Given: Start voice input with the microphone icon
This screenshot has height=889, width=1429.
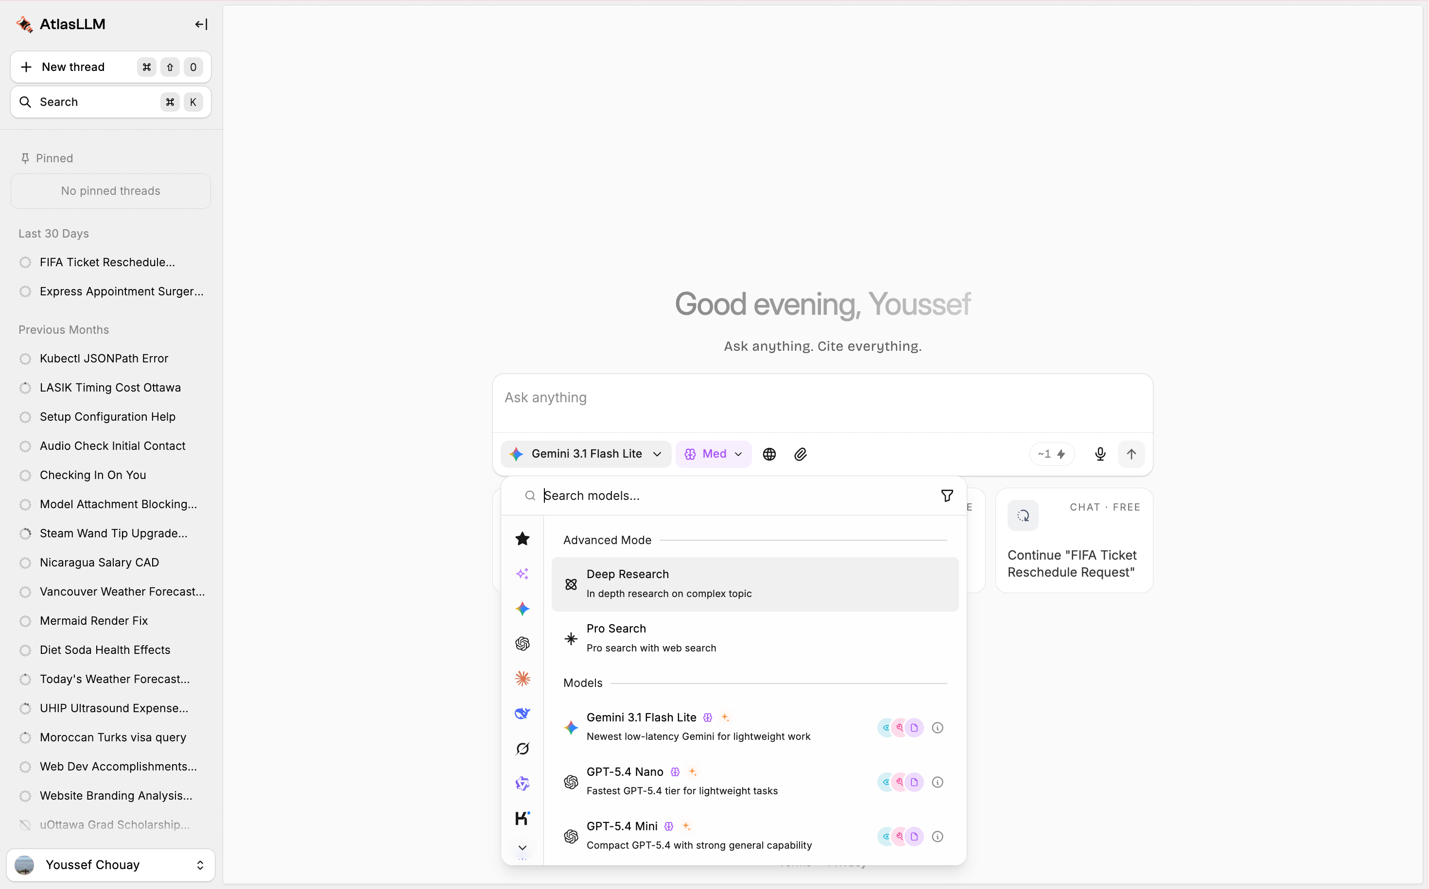Looking at the screenshot, I should tap(1099, 454).
